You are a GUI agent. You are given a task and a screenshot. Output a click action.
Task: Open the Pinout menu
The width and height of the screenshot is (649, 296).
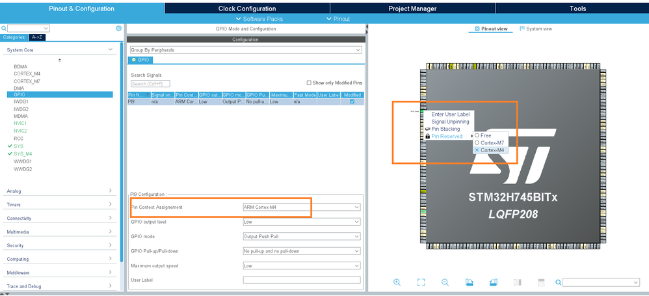click(339, 19)
